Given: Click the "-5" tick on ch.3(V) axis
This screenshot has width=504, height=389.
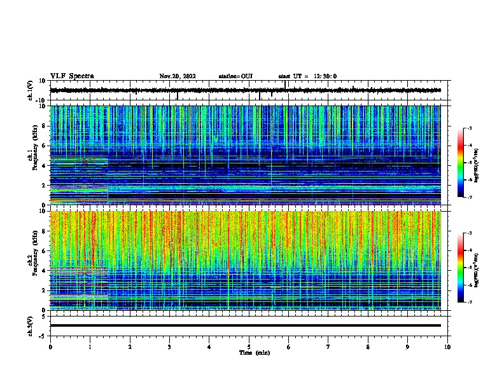Looking at the screenshot, I should pyautogui.click(x=43, y=336).
